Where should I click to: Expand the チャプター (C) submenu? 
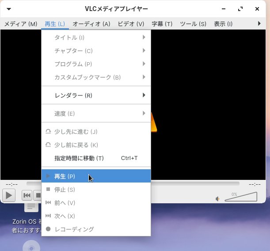[96, 51]
